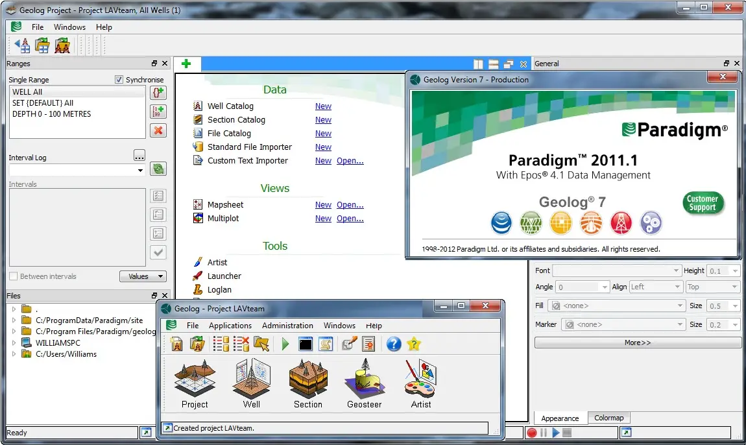Click the Angle input field
Image resolution: width=746 pixels, height=445 pixels.
click(583, 287)
